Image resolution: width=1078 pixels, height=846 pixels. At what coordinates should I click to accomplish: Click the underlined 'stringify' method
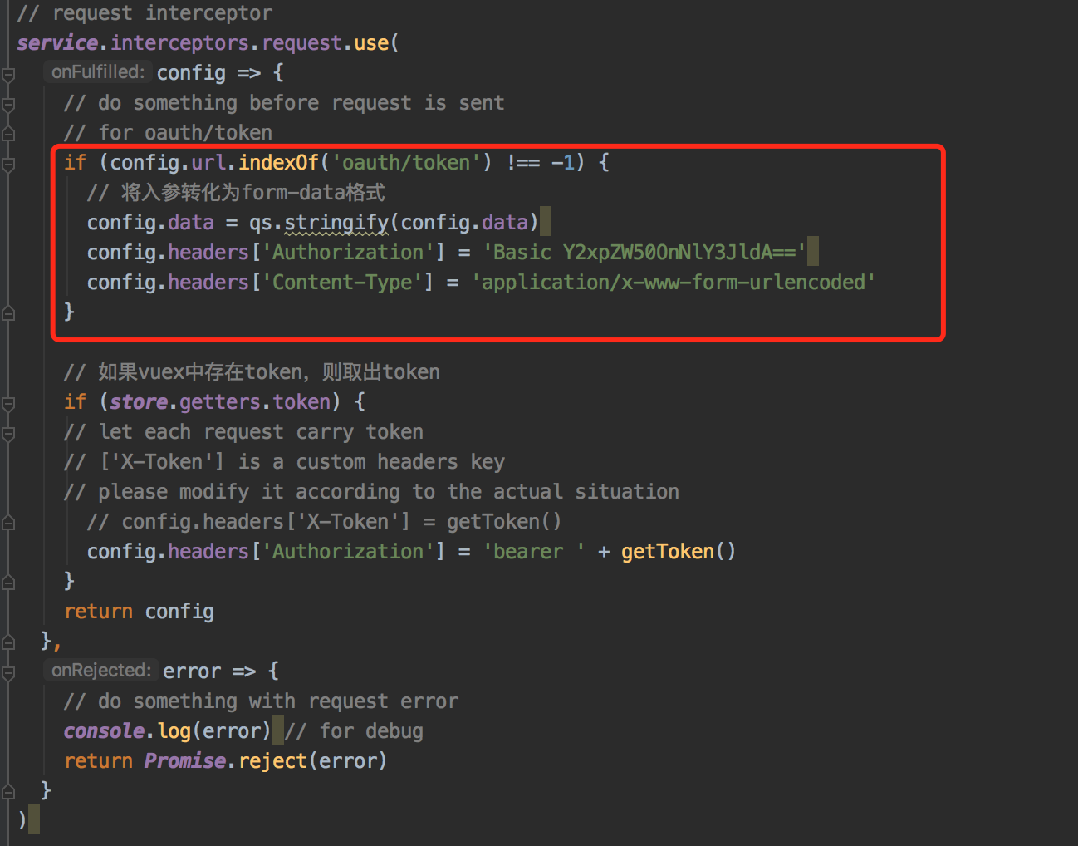coord(336,223)
